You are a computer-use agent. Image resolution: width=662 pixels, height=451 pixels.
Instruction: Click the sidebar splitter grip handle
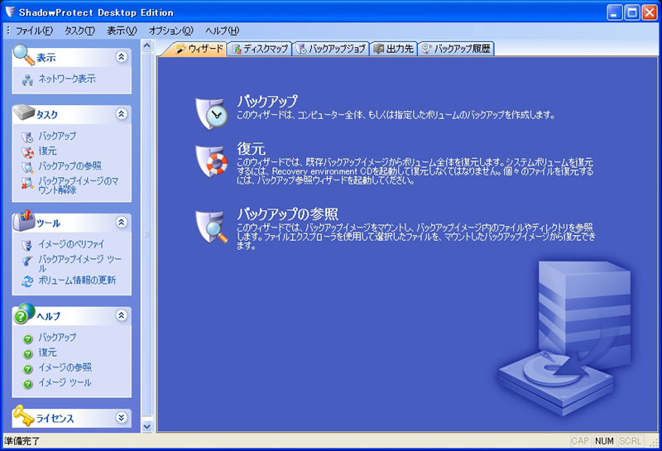(x=147, y=234)
